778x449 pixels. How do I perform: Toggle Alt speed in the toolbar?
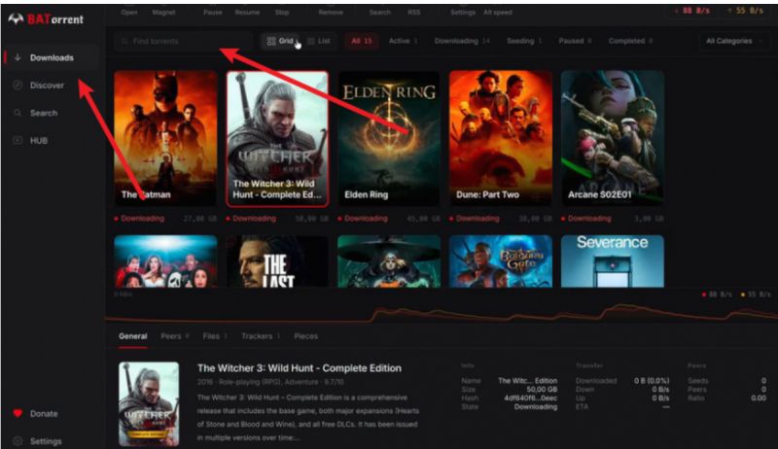click(498, 13)
